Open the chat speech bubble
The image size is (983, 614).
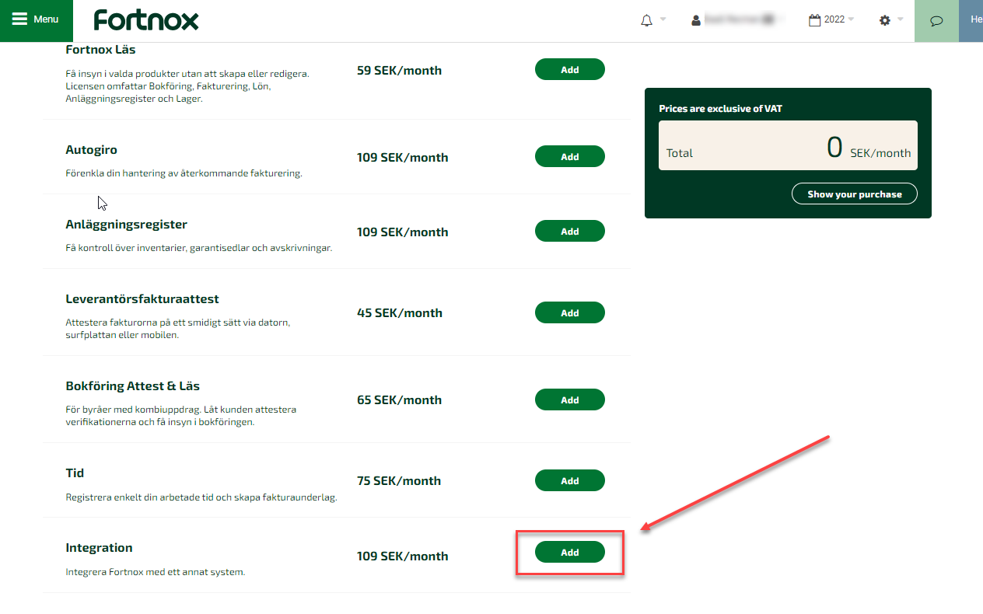(x=936, y=20)
